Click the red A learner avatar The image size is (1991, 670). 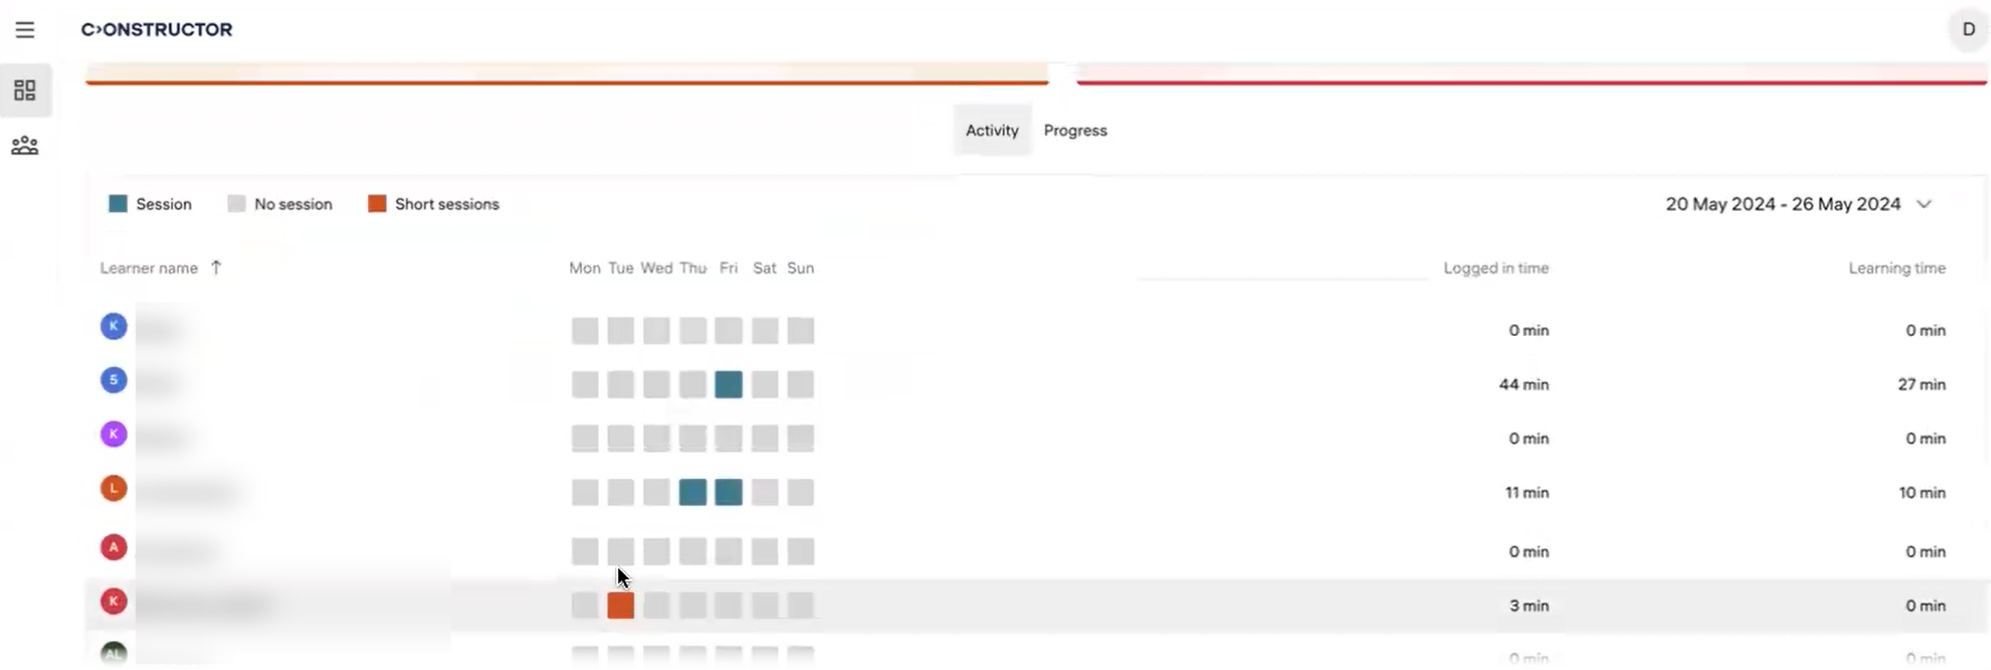[x=114, y=548]
